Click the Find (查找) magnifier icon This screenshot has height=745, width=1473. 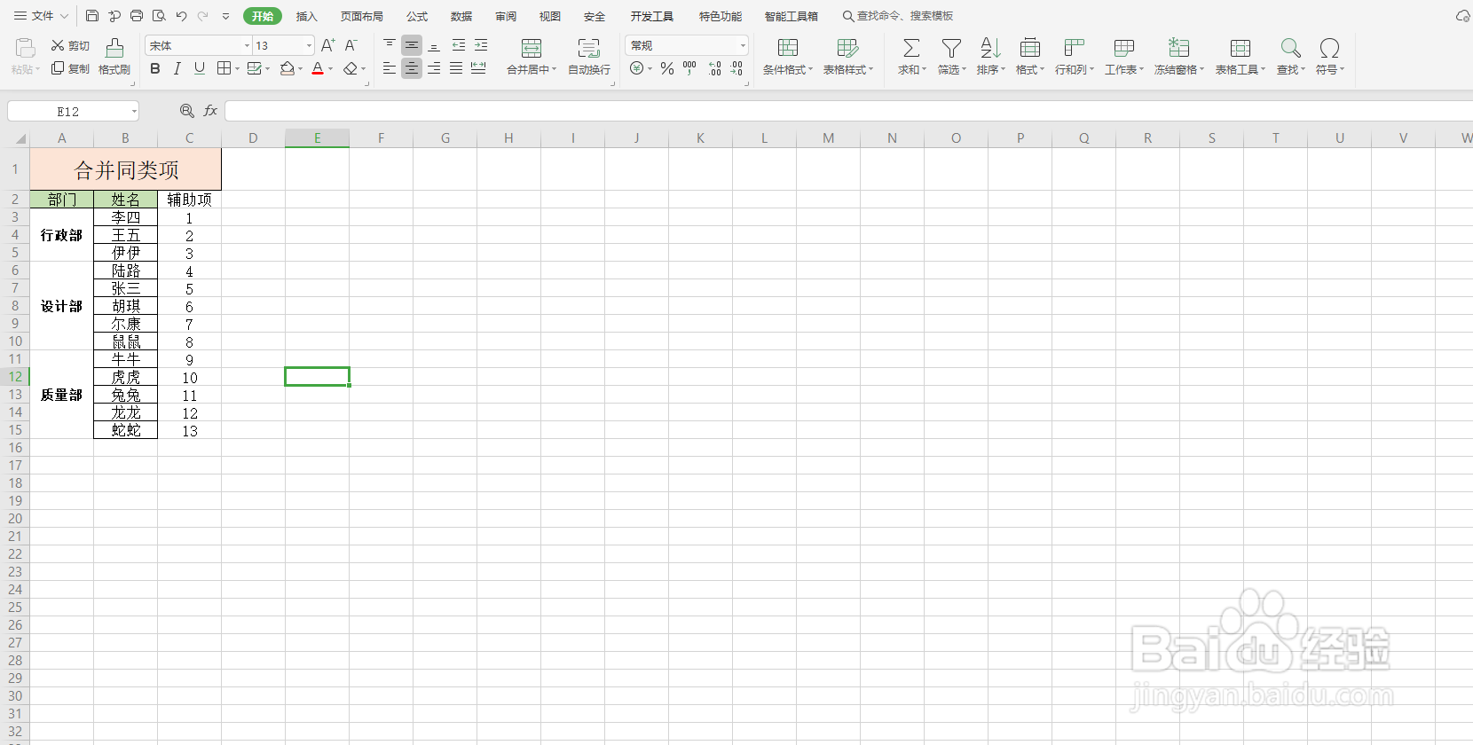(1290, 48)
